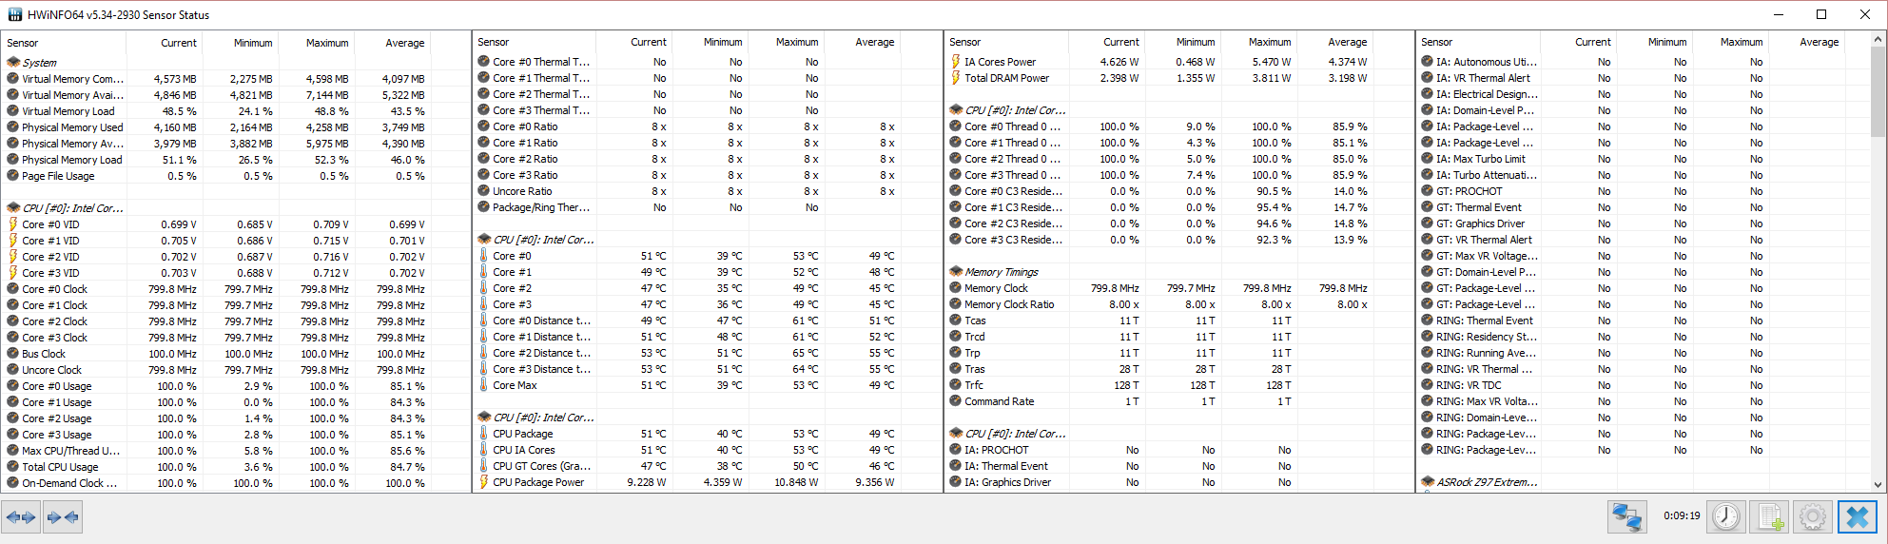
Task: Start logging with the spreadsheet plus icon
Action: pyautogui.click(x=1770, y=516)
